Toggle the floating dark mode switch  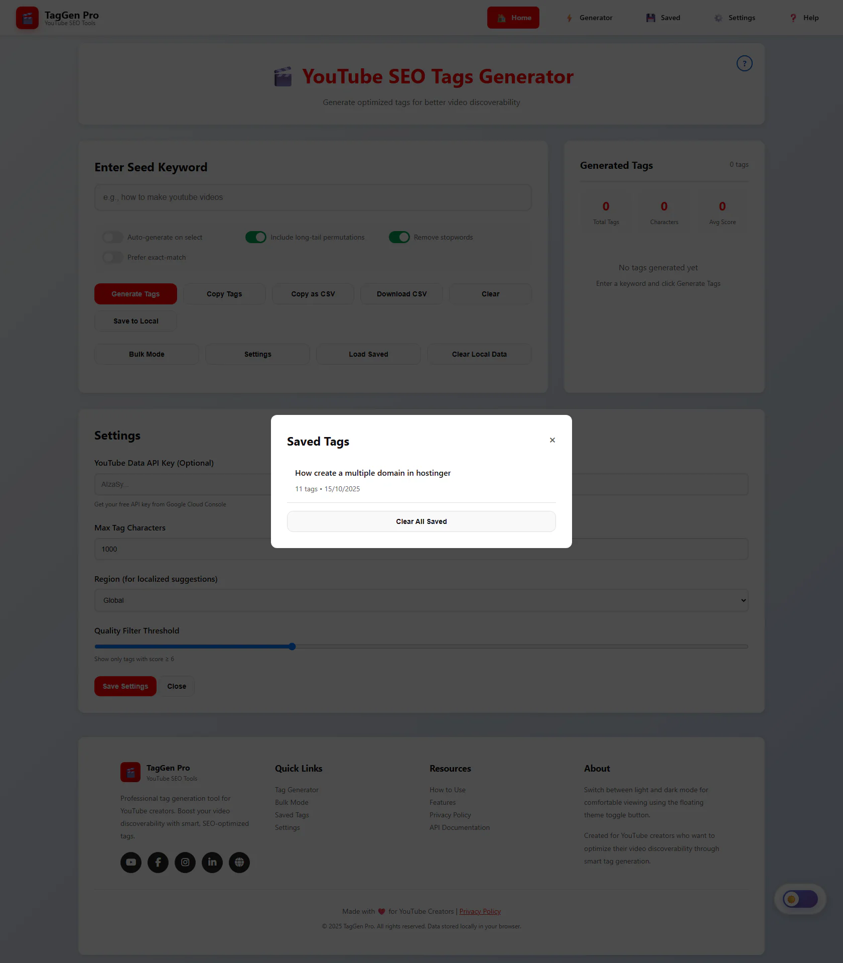pos(800,899)
